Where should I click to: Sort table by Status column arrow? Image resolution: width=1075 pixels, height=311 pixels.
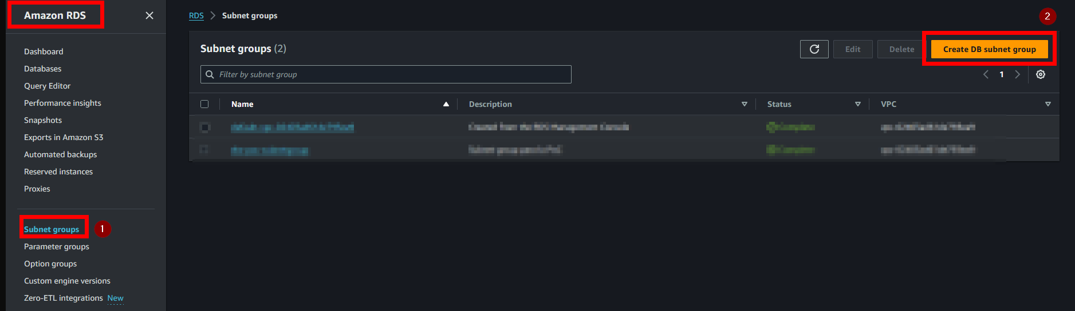point(857,104)
